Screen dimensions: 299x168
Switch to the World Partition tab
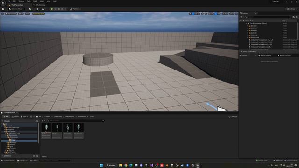284,56
